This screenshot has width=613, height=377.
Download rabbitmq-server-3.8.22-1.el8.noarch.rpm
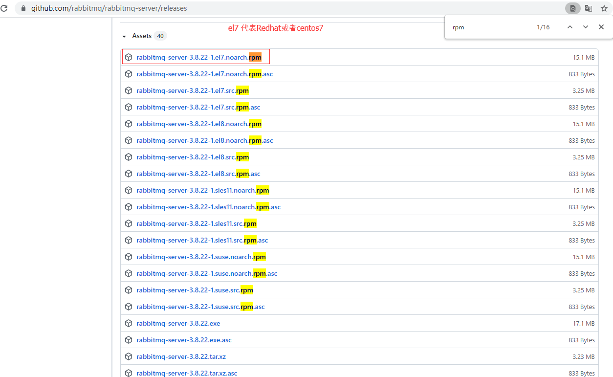199,124
